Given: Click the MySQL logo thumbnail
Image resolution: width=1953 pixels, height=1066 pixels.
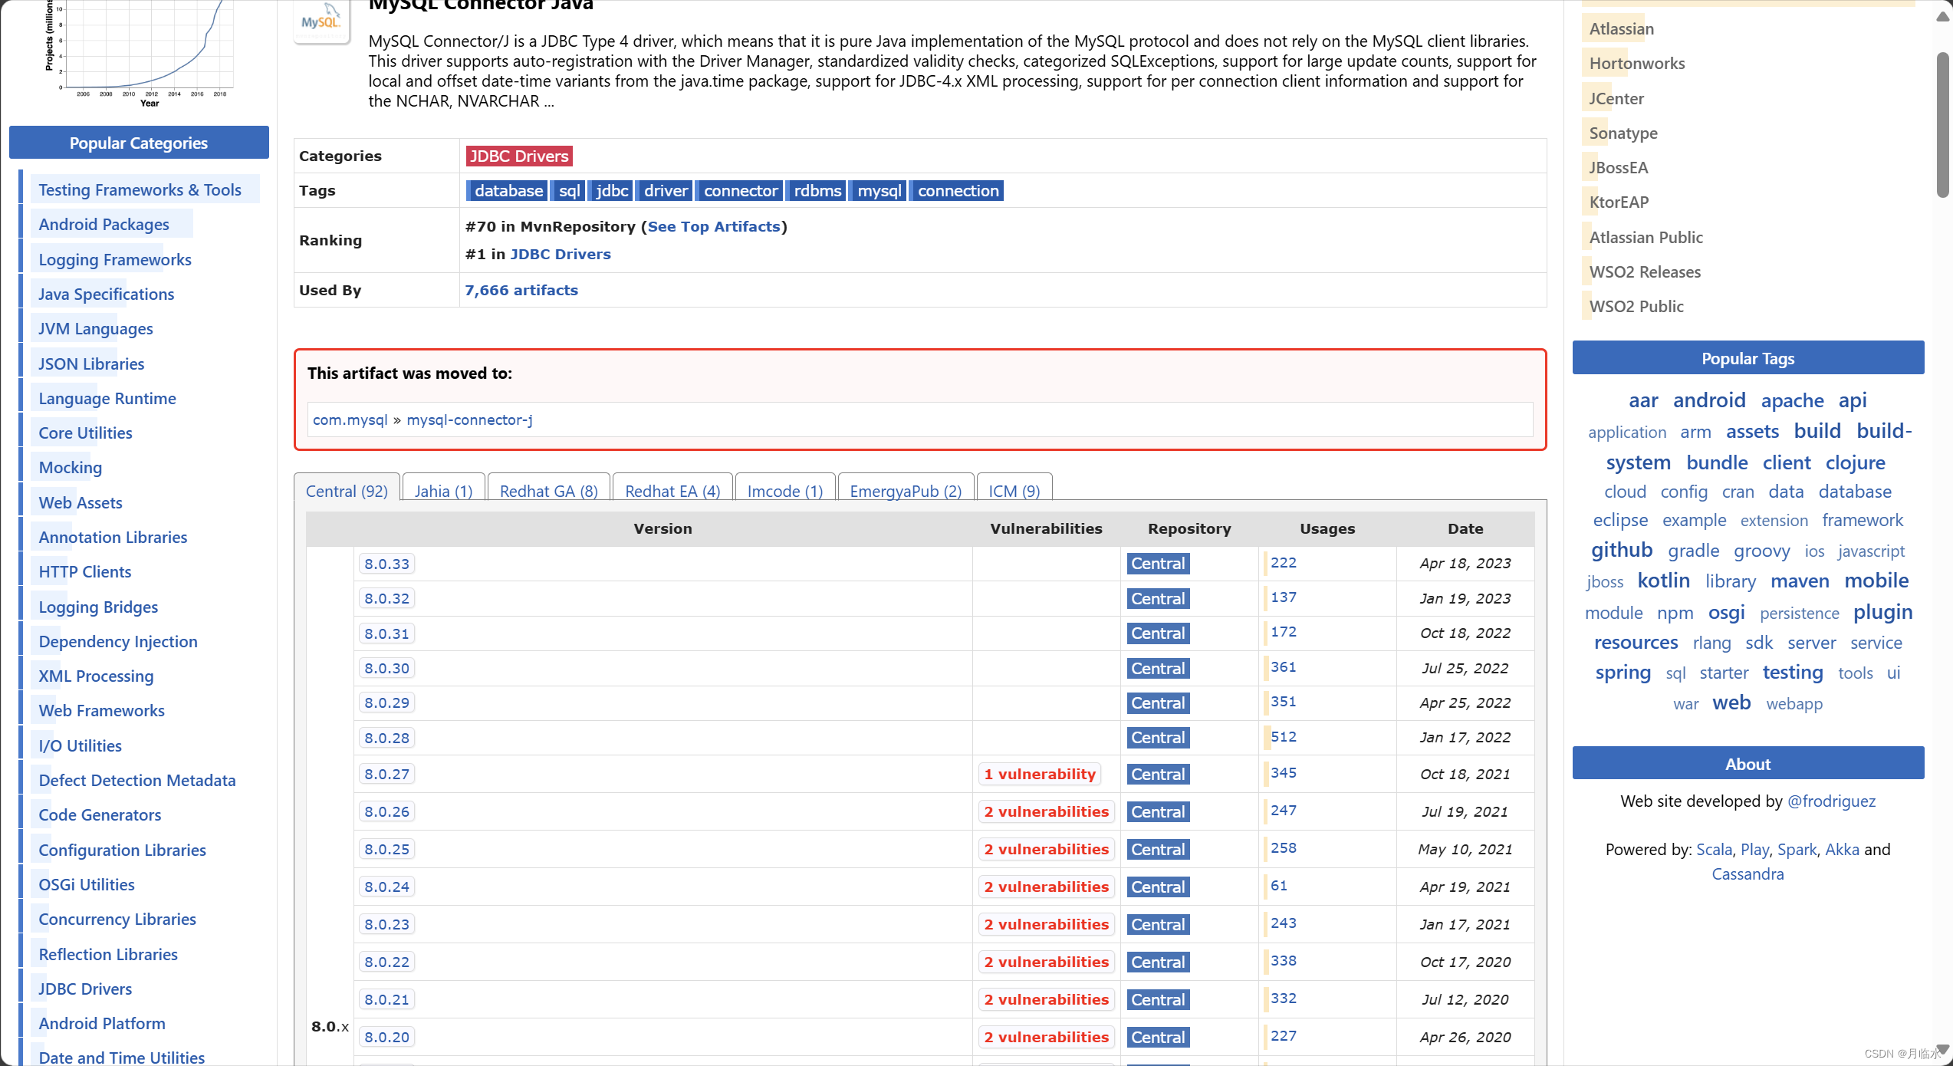Looking at the screenshot, I should pos(321,21).
